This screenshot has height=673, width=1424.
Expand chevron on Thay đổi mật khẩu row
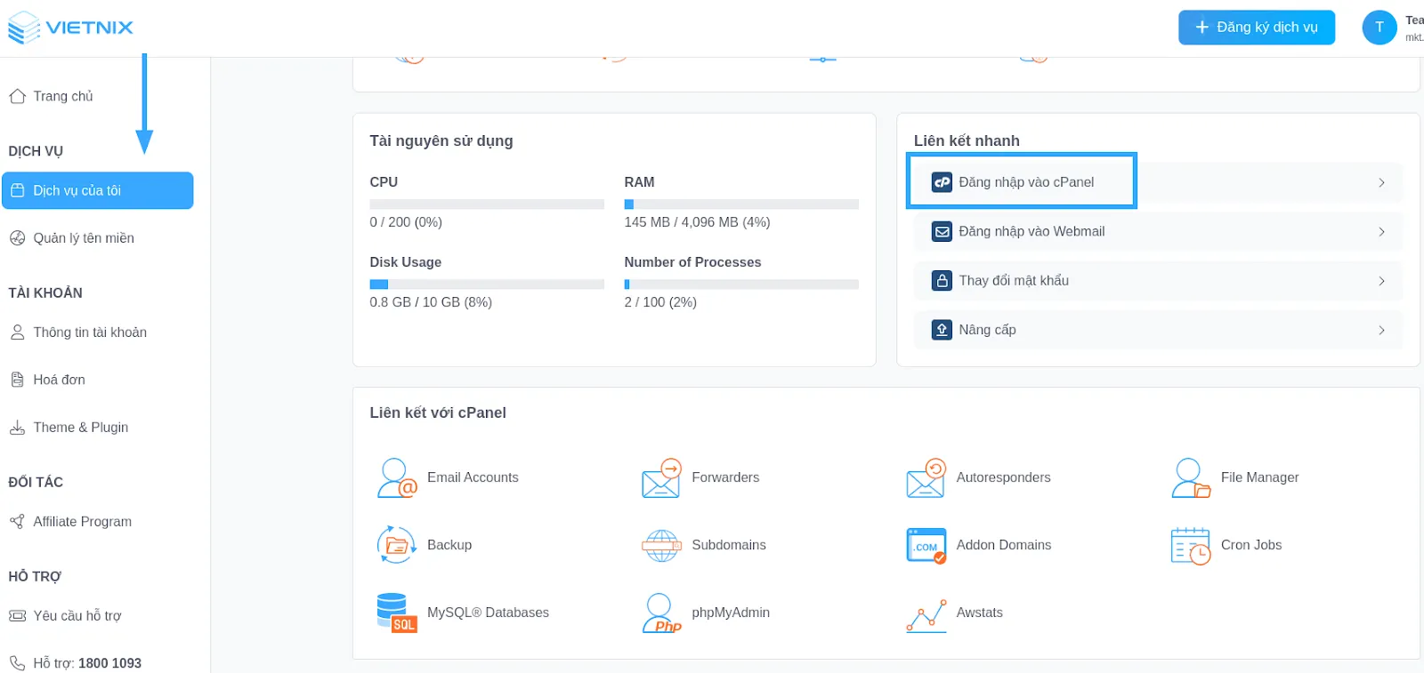point(1381,281)
